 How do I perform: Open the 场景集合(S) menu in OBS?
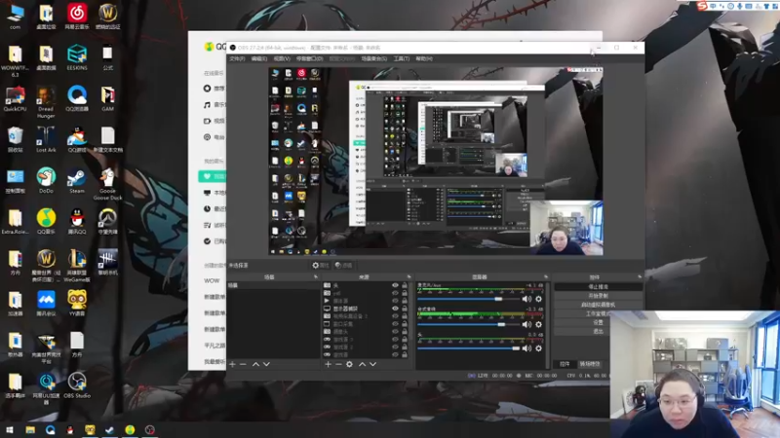[x=374, y=58]
